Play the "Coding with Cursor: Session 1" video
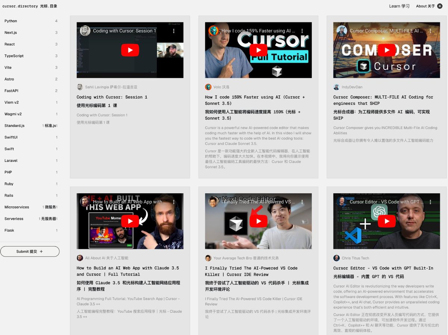This screenshot has width=448, height=335. 130,50
